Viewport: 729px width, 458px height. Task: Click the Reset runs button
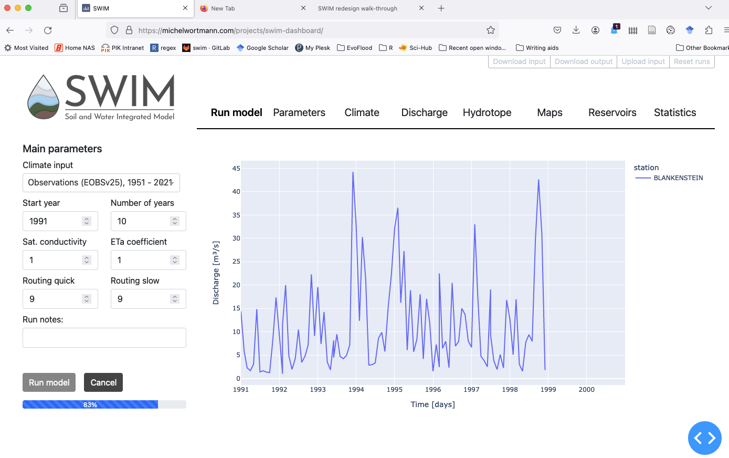[692, 61]
